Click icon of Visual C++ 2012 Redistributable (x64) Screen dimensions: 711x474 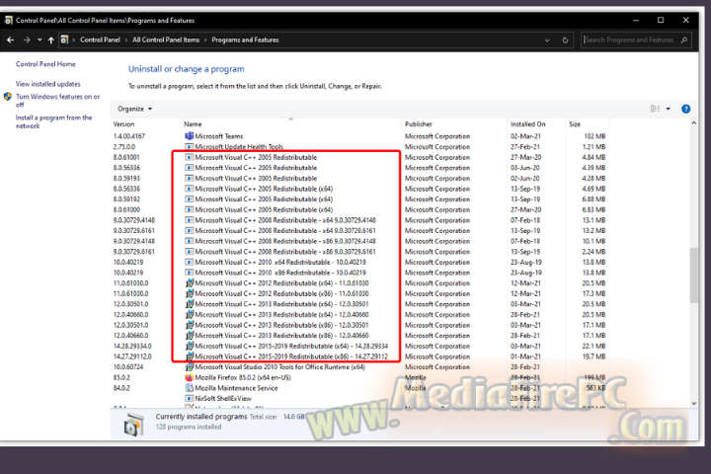[189, 283]
